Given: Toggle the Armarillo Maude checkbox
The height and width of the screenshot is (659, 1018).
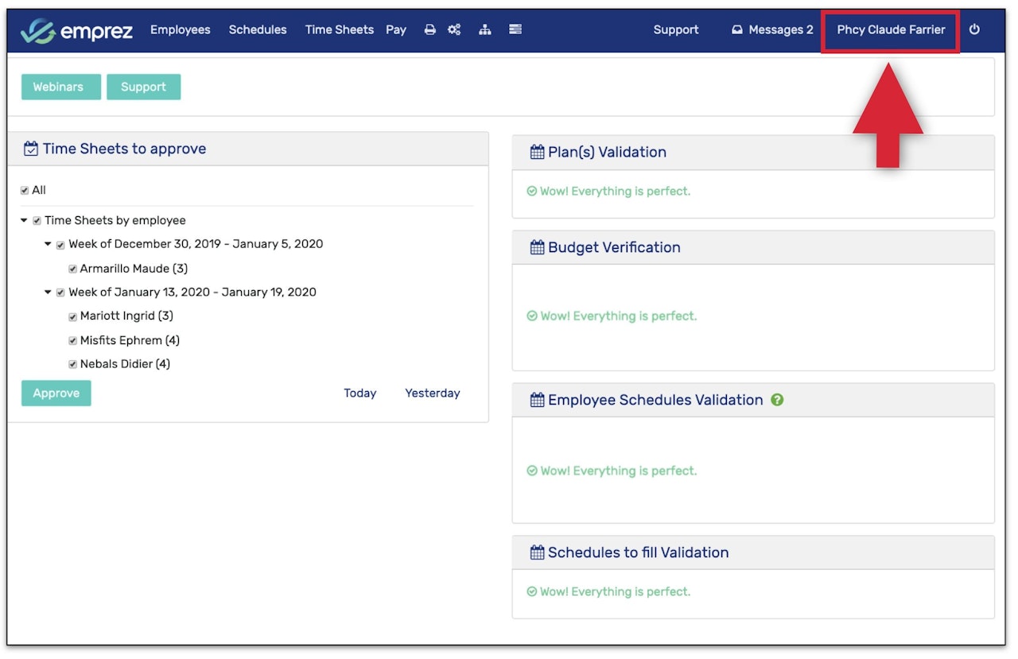Looking at the screenshot, I should click(73, 269).
